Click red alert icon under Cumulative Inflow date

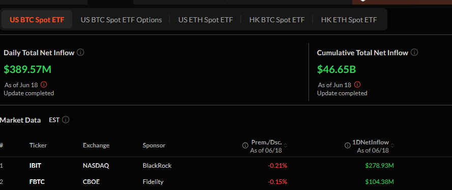357,85
